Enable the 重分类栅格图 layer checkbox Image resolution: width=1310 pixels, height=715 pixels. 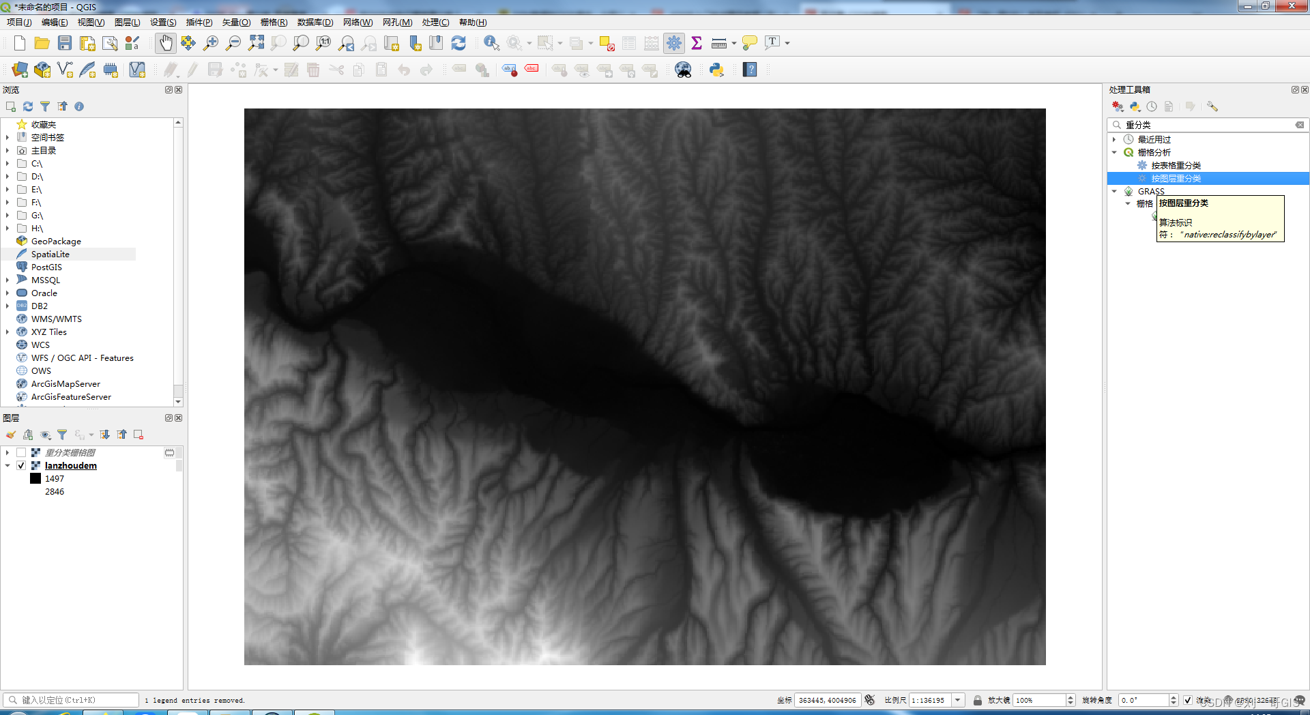coord(21,452)
